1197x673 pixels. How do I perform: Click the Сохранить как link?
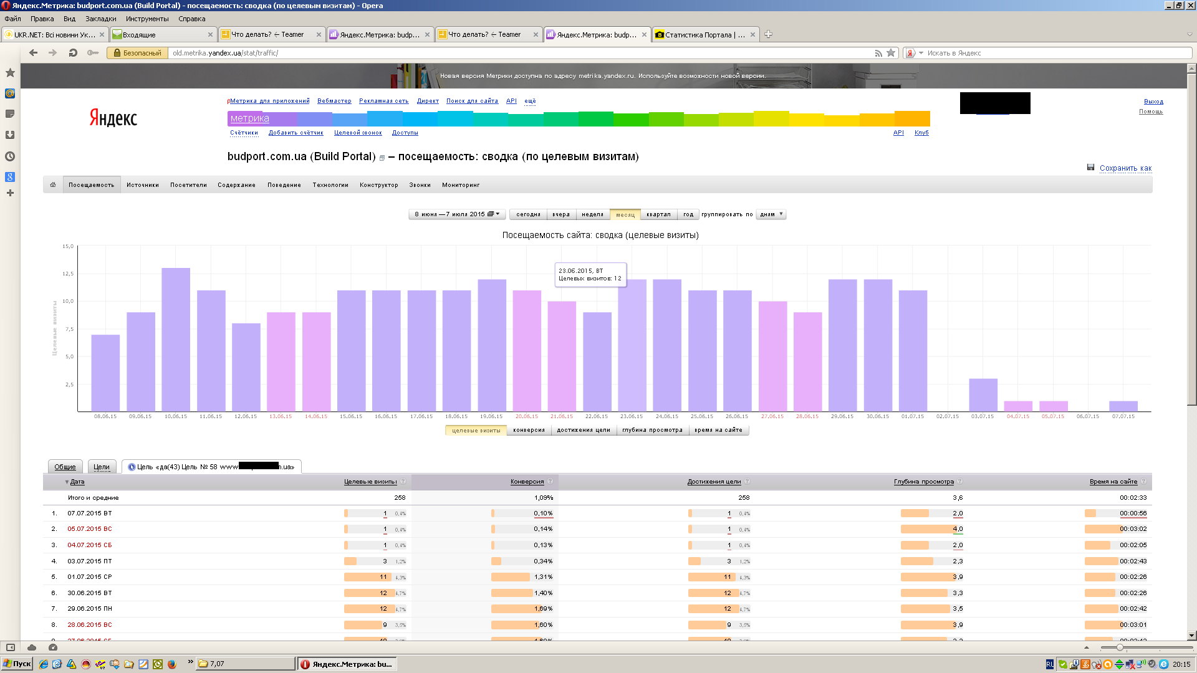coord(1125,168)
